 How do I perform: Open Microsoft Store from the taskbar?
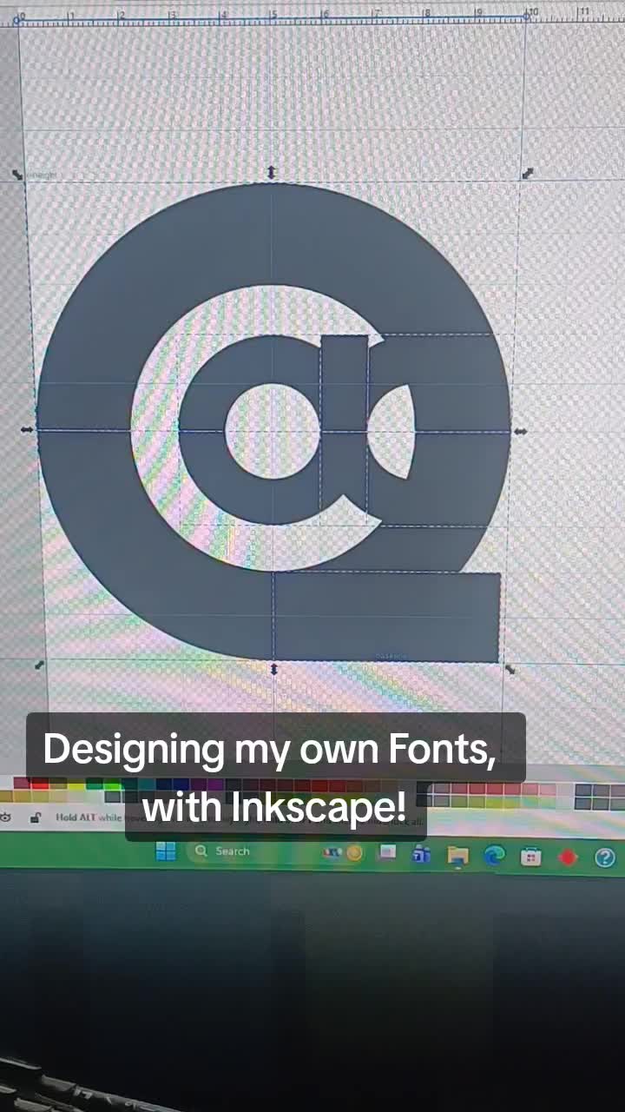point(530,857)
